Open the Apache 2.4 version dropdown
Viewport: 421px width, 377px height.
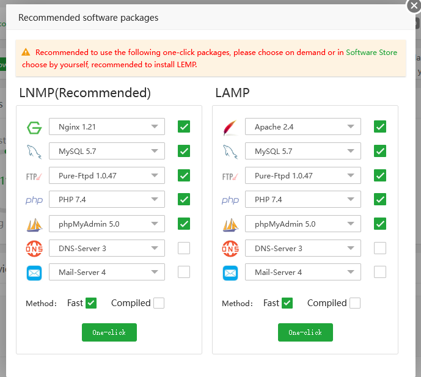pyautogui.click(x=303, y=127)
